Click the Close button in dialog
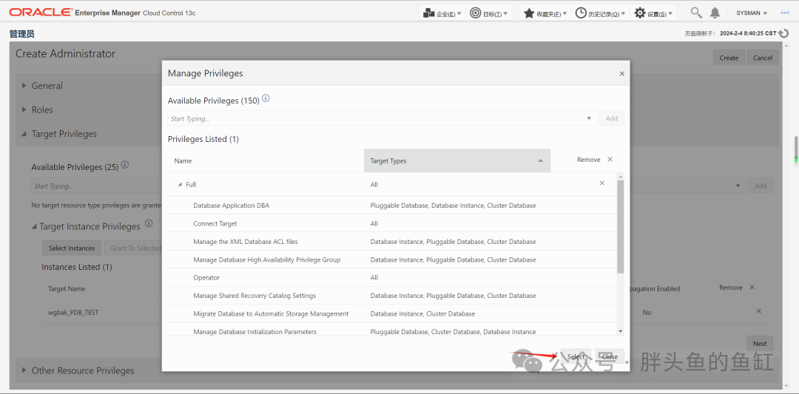The width and height of the screenshot is (799, 394). click(610, 356)
